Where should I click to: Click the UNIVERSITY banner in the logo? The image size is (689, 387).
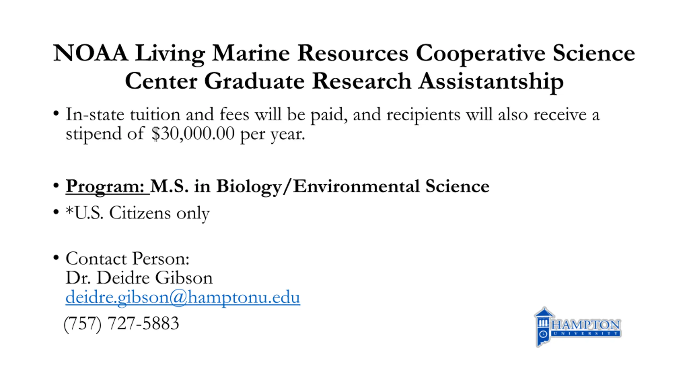(586, 334)
